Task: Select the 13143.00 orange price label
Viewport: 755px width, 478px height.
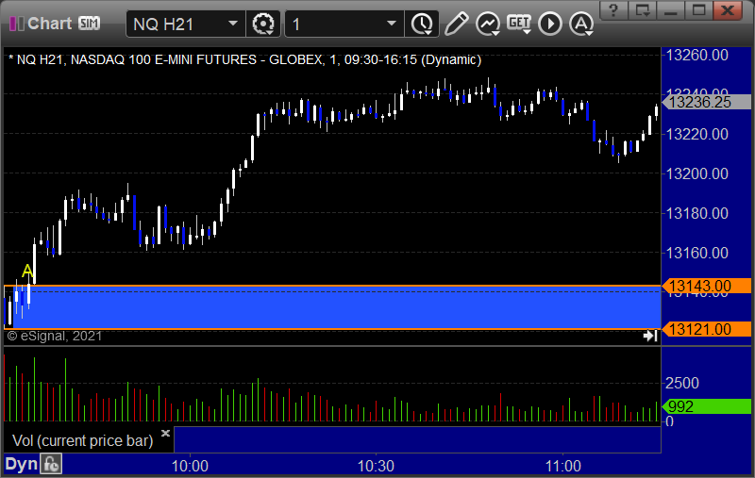Action: point(706,286)
